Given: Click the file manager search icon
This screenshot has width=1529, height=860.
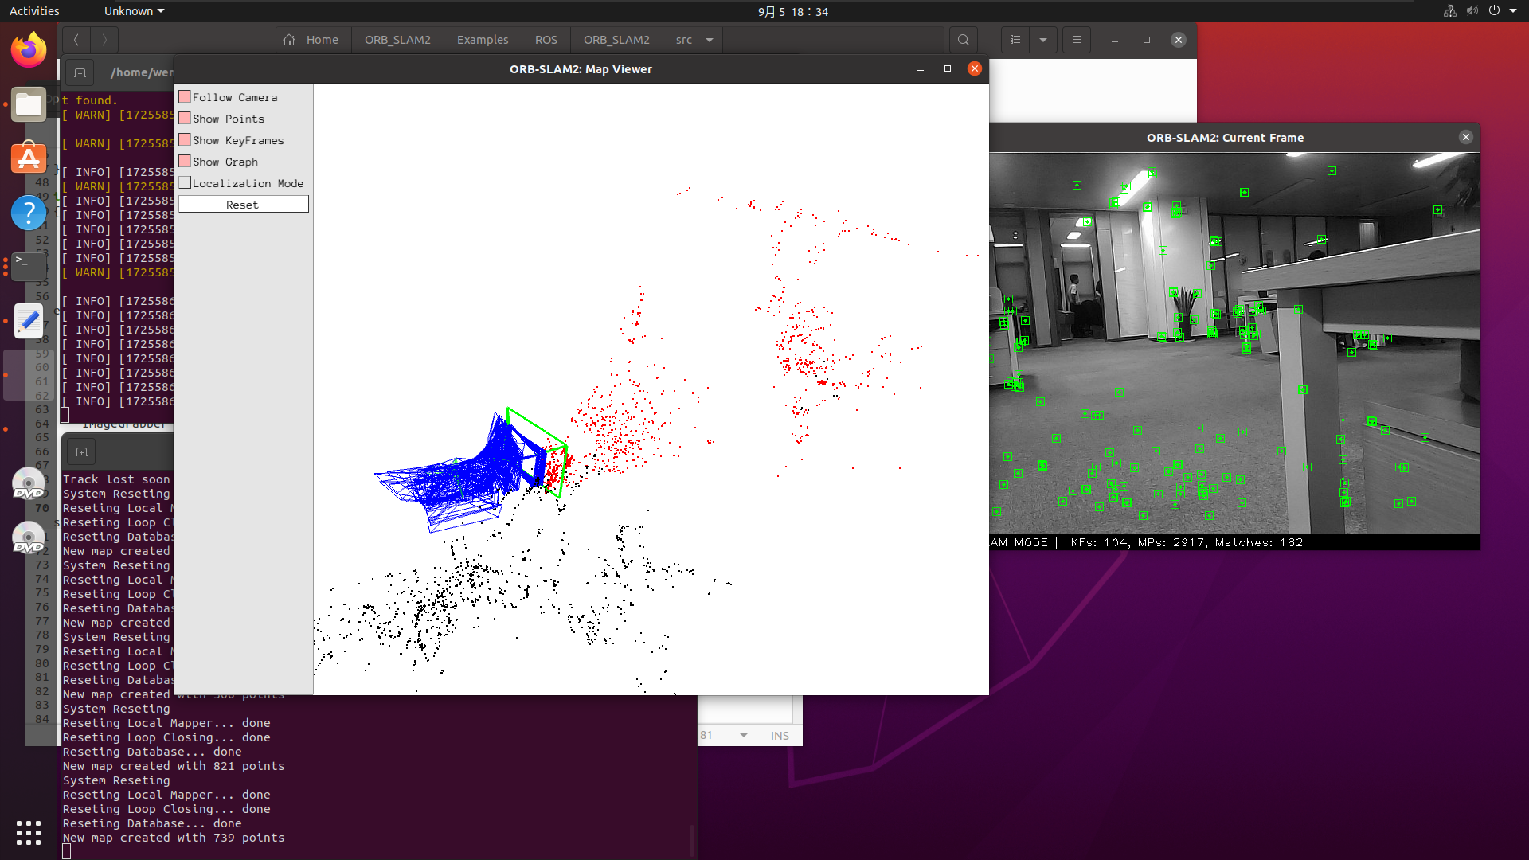Looking at the screenshot, I should coord(964,40).
